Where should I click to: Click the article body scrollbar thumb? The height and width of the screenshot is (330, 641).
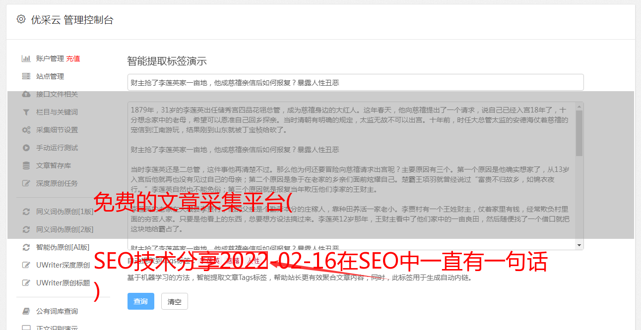[579, 133]
